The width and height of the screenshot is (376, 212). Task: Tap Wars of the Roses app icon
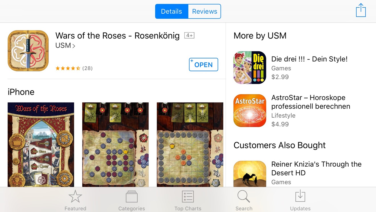28,51
